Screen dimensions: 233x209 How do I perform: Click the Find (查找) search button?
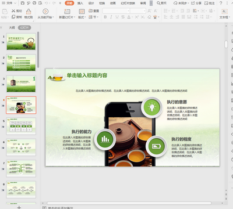pyautogui.click(x=162, y=3)
